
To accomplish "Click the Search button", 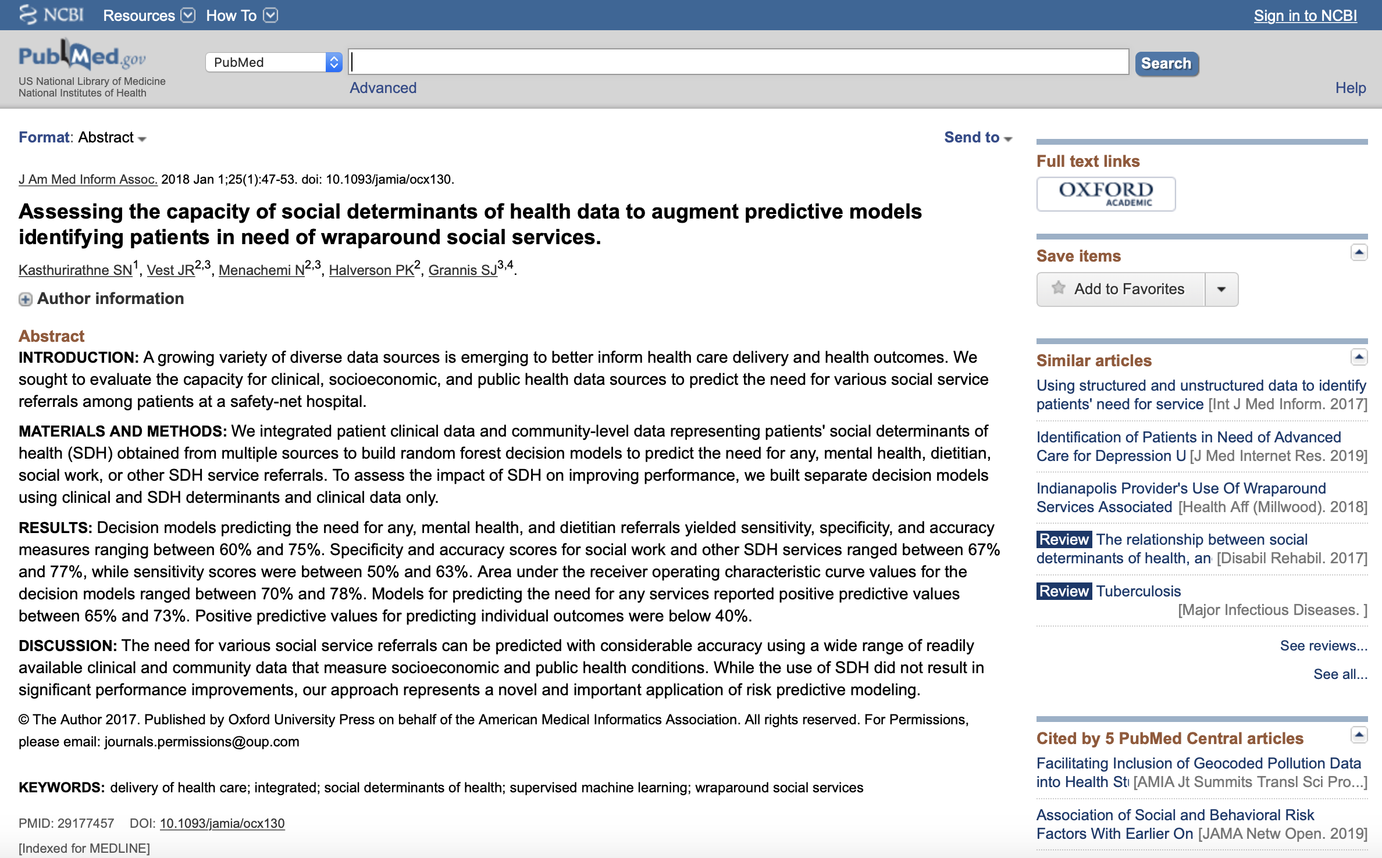I will tap(1167, 63).
